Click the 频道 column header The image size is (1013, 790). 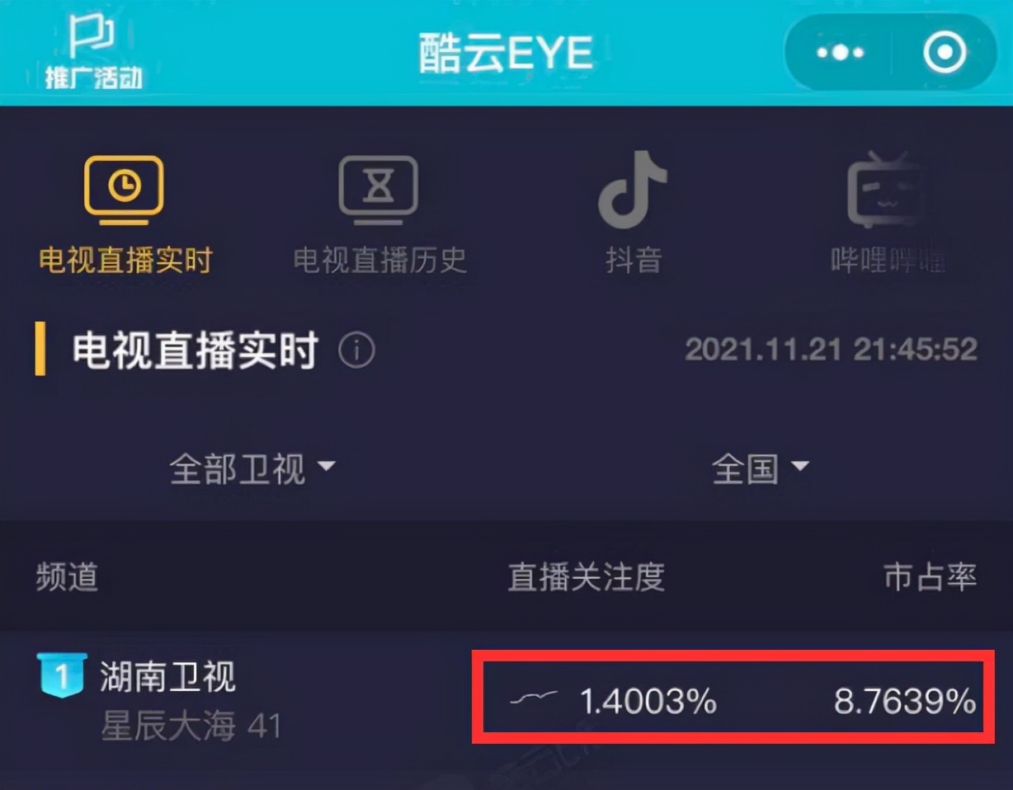point(67,576)
